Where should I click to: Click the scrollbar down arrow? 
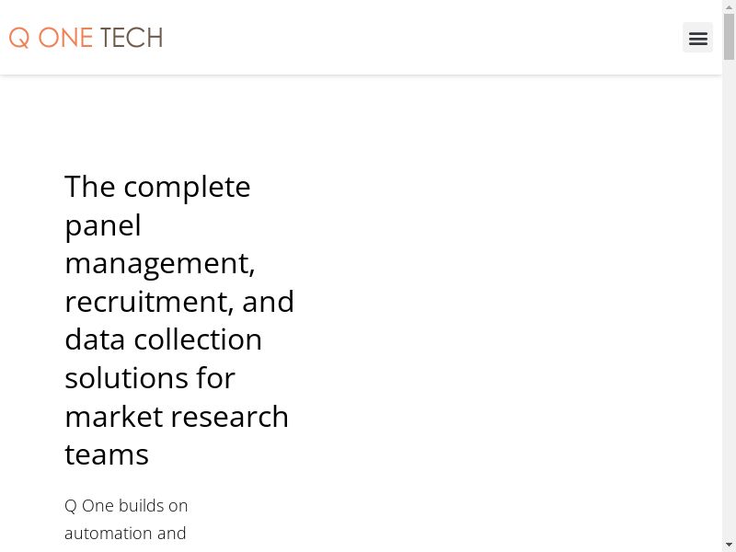click(x=729, y=545)
